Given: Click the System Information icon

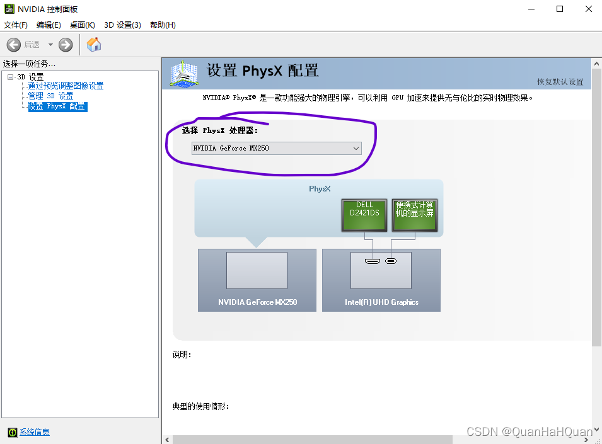Looking at the screenshot, I should [x=12, y=433].
